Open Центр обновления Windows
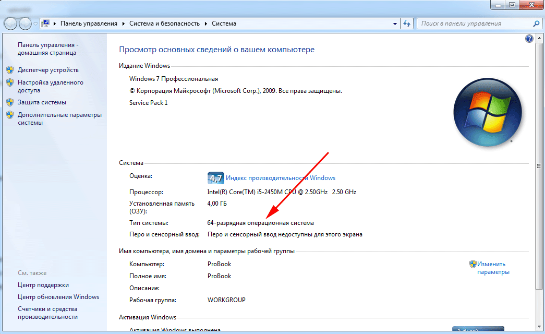 coord(58,297)
